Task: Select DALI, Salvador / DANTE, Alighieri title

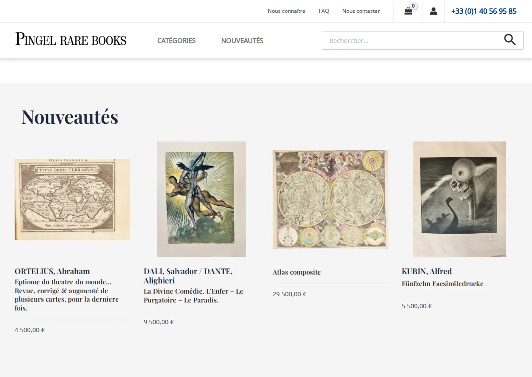Action: tap(188, 276)
